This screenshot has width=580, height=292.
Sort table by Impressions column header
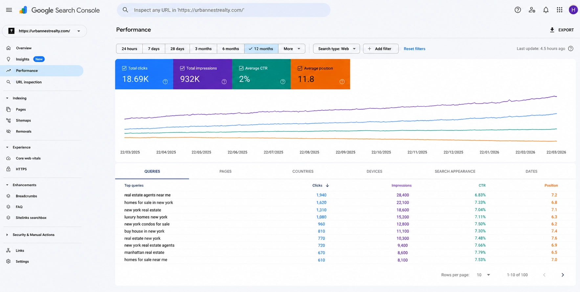point(401,185)
